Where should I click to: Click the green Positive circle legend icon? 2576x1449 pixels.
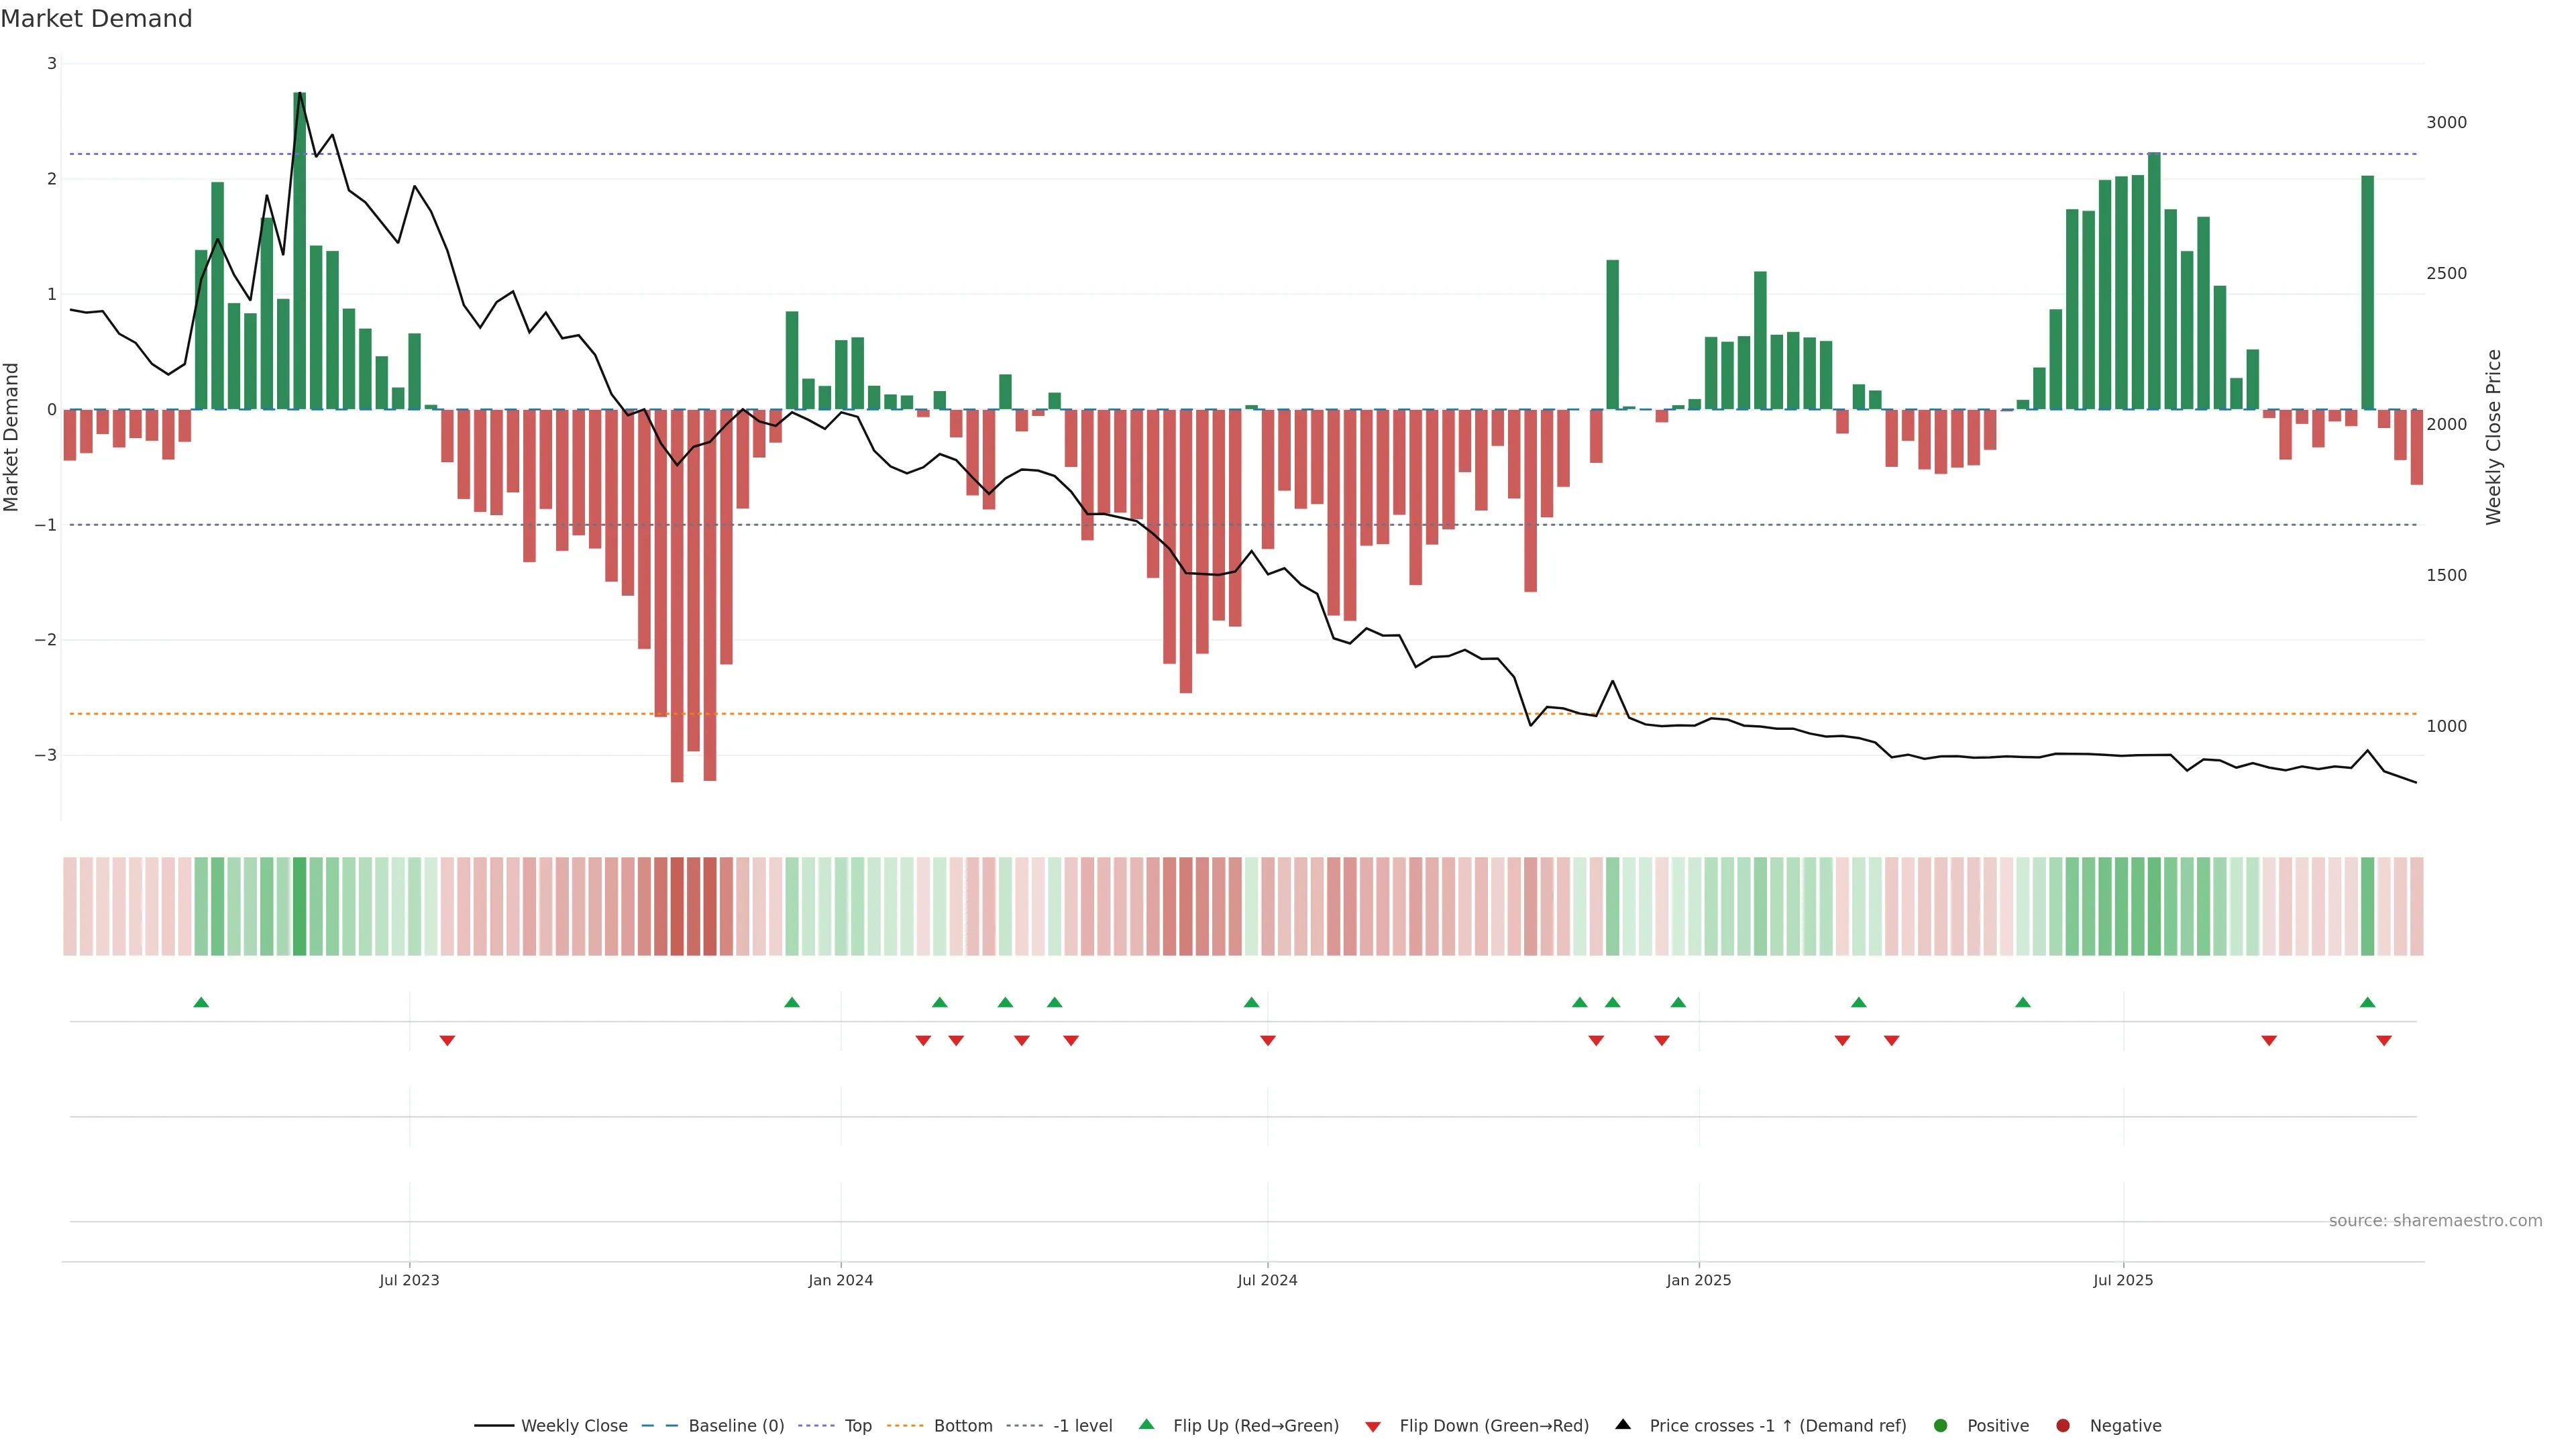pos(1941,1426)
